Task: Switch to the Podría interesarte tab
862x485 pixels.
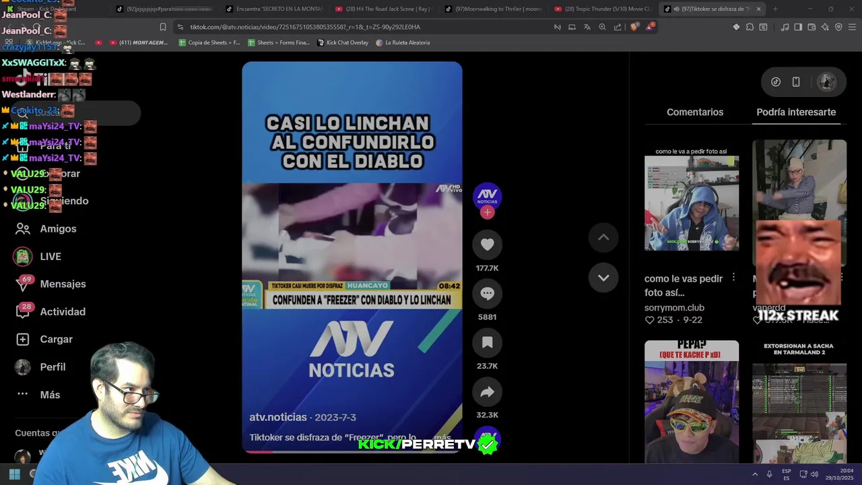Action: coord(796,112)
